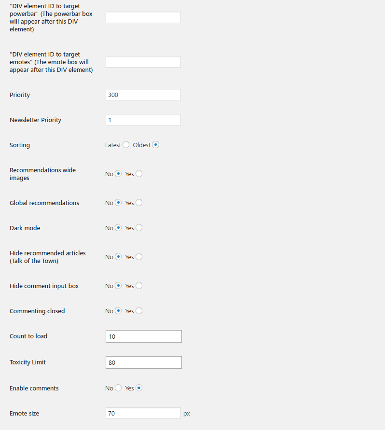Choose Yes to hide recommended articles
This screenshot has height=430, width=385.
[x=139, y=257]
